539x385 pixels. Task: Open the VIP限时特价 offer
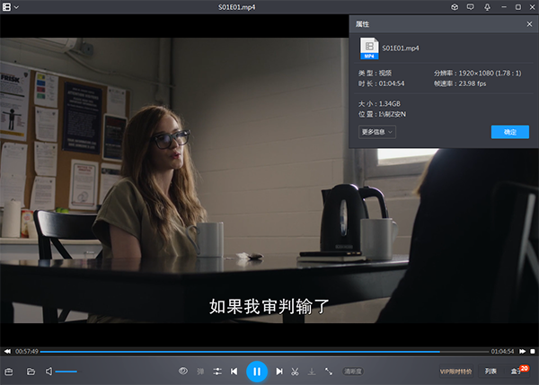tap(455, 372)
